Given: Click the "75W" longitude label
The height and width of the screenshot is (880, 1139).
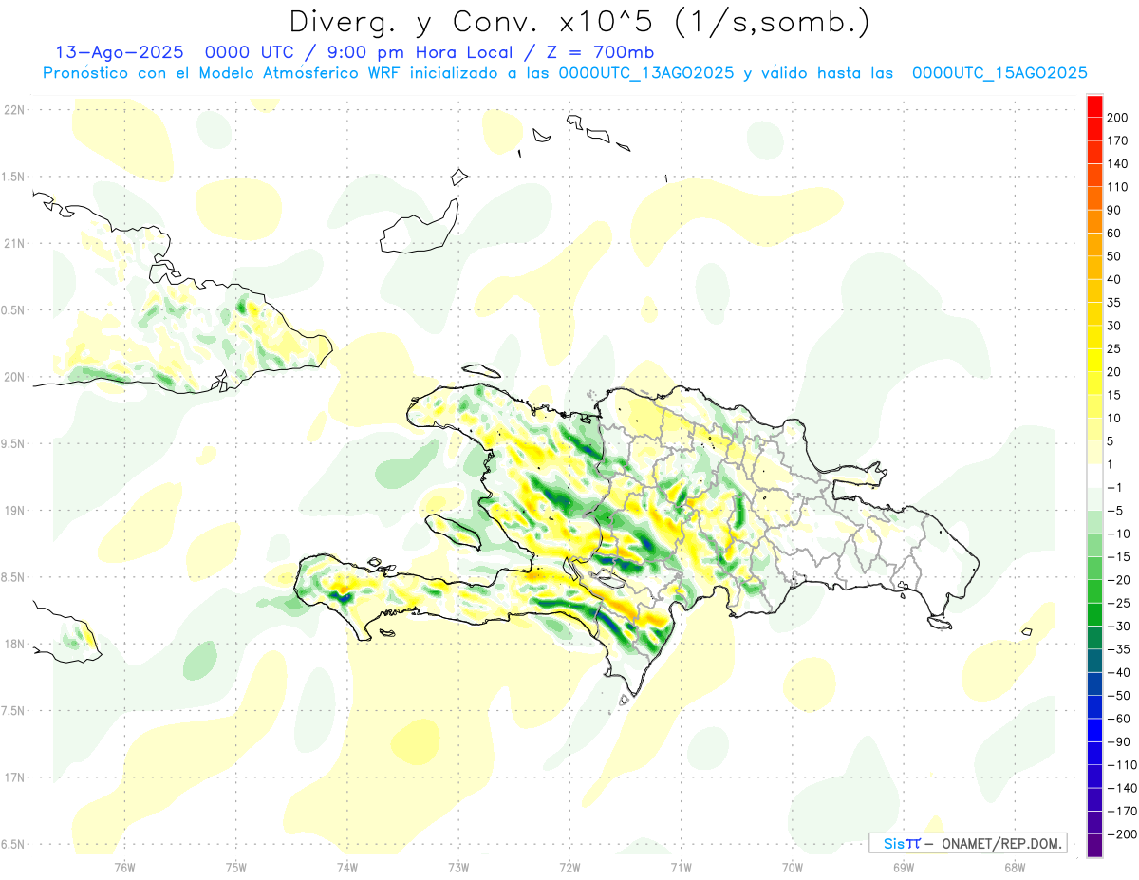Looking at the screenshot, I should tap(236, 868).
